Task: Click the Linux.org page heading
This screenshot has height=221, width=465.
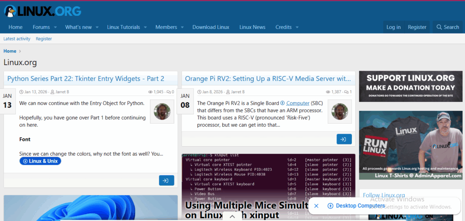Action: point(20,62)
